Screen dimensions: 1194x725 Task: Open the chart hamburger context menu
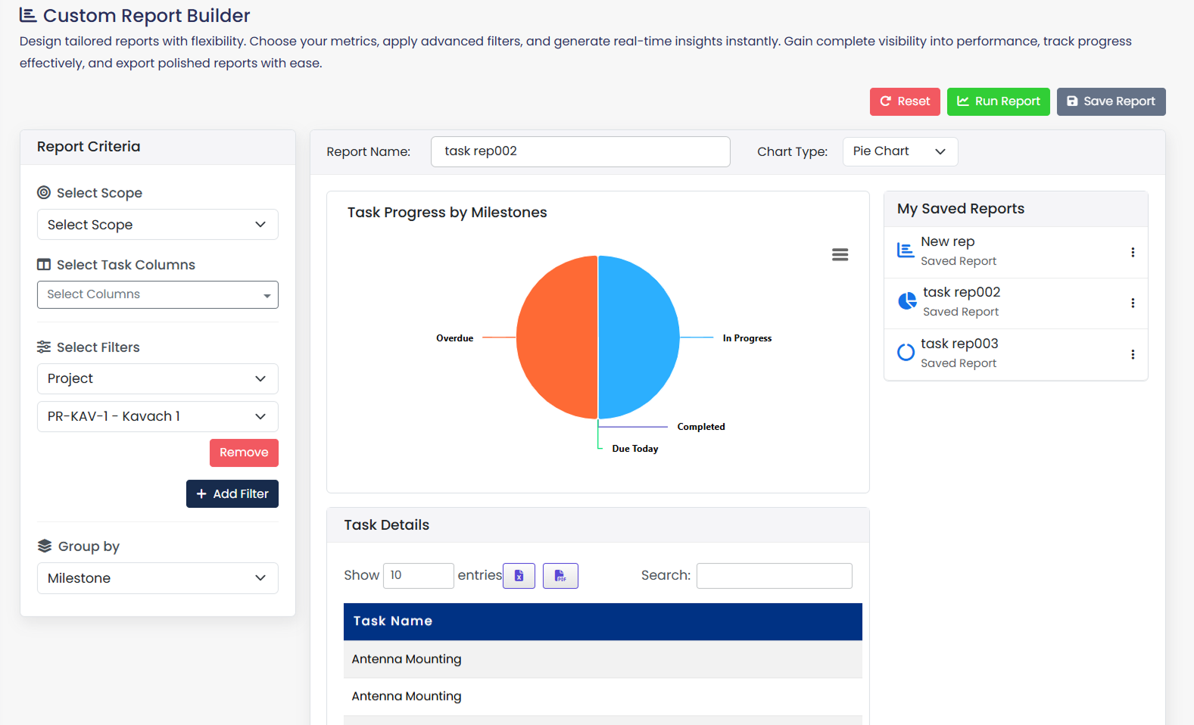click(x=840, y=255)
